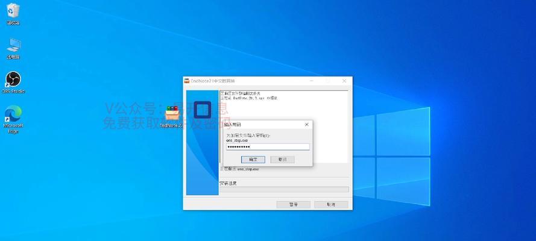
Task: Click the 安装进度 label
Action: pyautogui.click(x=229, y=183)
